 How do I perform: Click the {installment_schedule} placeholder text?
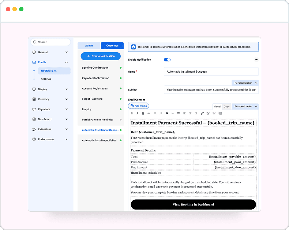[x=146, y=173]
